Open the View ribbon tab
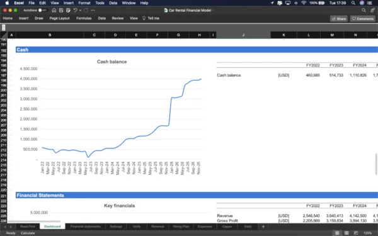 tap(134, 18)
